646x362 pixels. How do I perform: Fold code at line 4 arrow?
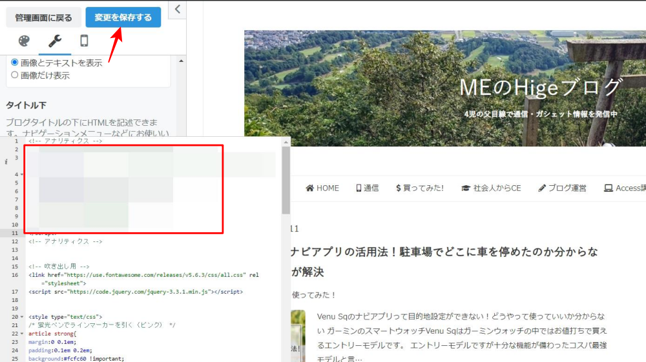[x=22, y=174]
